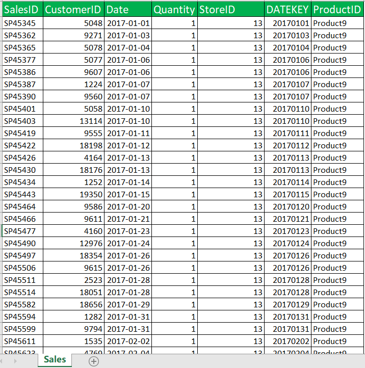Image resolution: width=365 pixels, height=368 pixels.
Task: Click cell containing SP45422
Action: pos(22,145)
